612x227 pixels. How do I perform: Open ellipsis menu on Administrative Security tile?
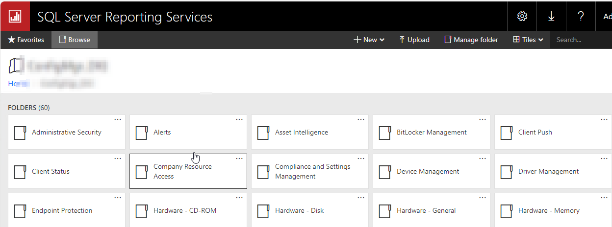pos(118,119)
